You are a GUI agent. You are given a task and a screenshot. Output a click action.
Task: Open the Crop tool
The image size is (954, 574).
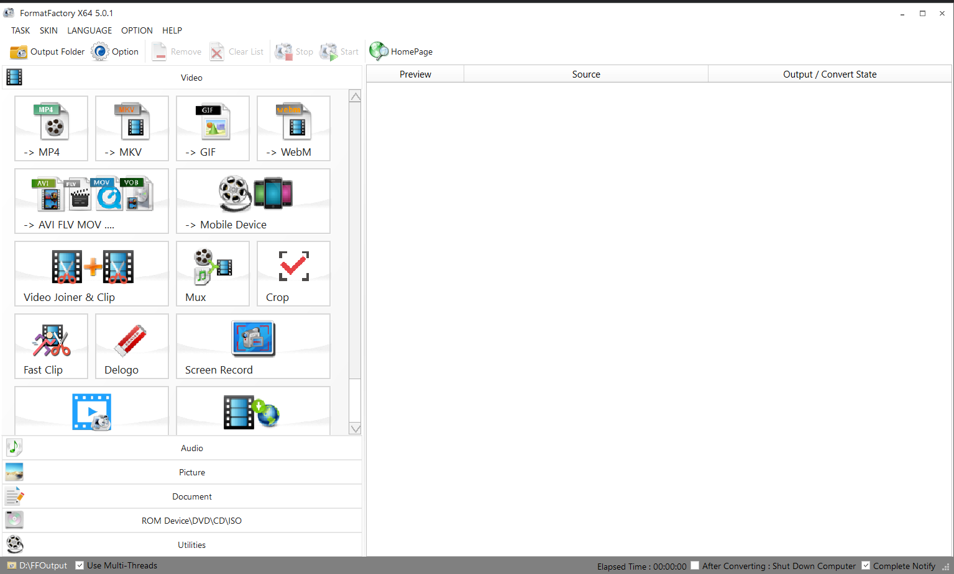click(x=293, y=274)
